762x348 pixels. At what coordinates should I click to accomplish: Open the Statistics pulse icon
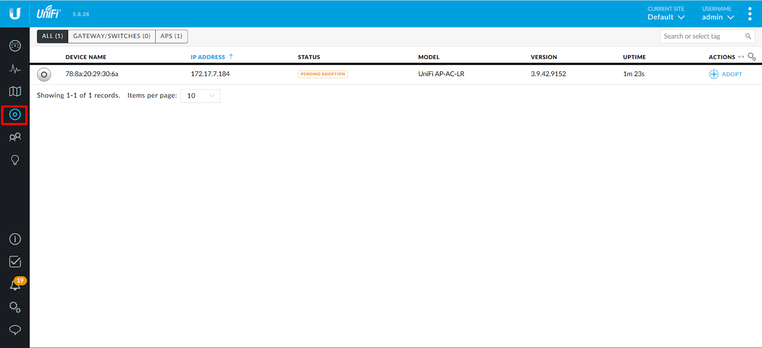15,69
